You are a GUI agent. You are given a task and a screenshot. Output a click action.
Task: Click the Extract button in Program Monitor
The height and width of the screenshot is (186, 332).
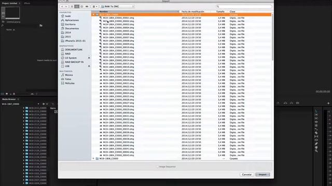(x=292, y=103)
